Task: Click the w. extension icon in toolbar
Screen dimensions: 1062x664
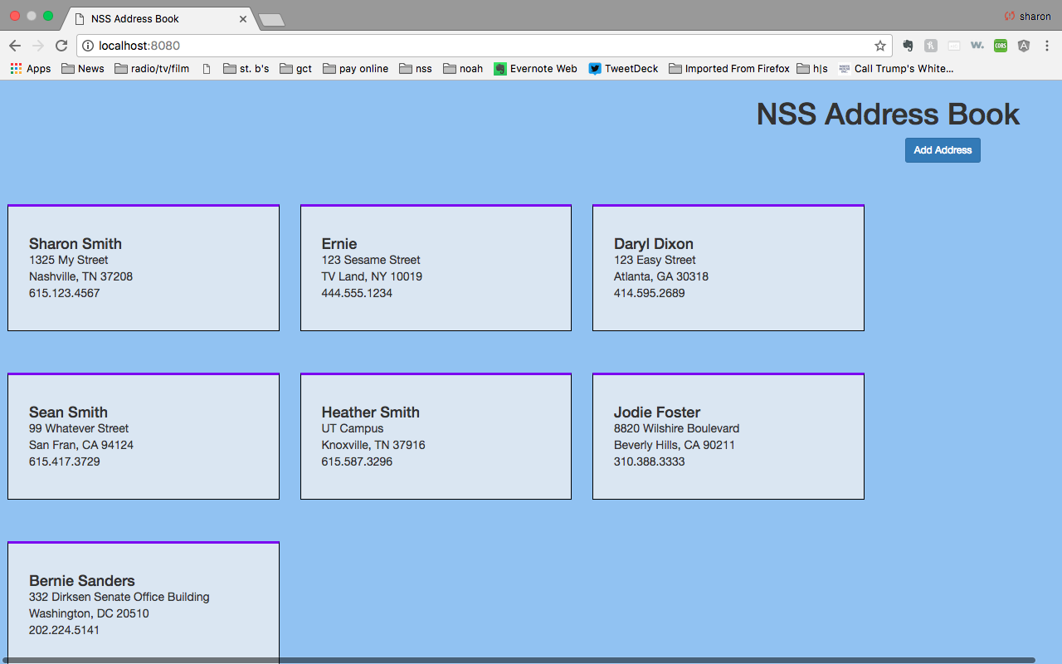Action: [977, 46]
